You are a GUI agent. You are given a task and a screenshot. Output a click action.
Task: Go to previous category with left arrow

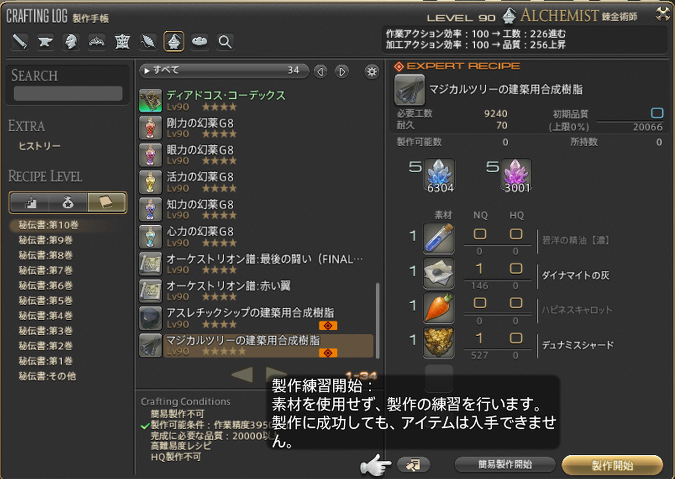[320, 72]
